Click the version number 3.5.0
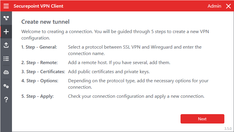 (x=228, y=129)
